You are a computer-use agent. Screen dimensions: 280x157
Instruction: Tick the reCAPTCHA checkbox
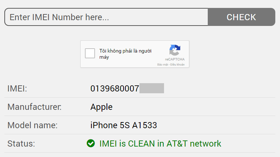click(90, 54)
